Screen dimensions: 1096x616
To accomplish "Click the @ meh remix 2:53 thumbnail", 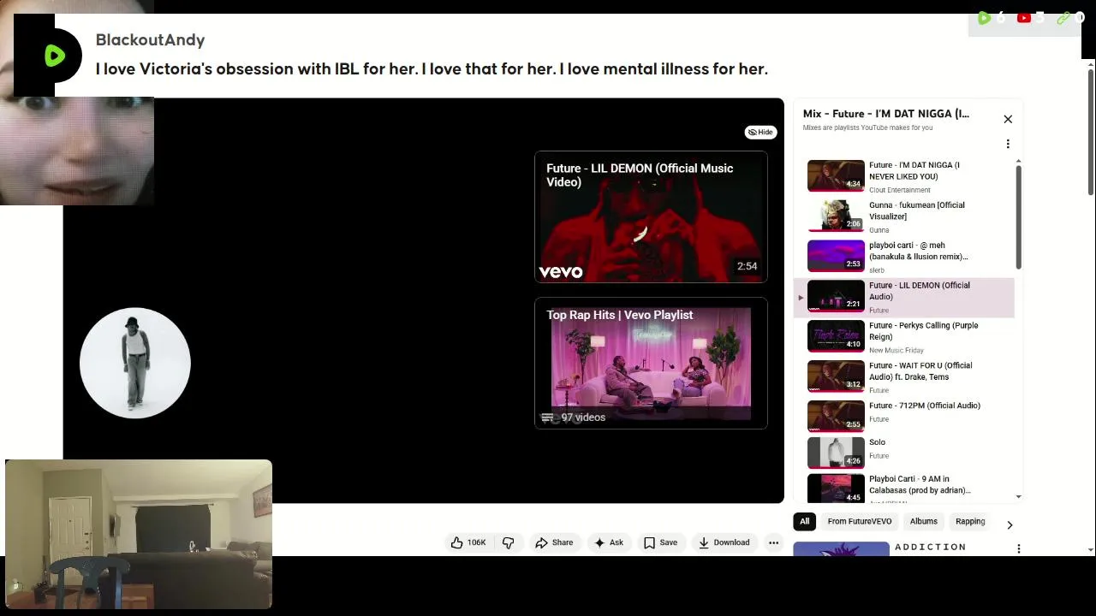I will (836, 256).
